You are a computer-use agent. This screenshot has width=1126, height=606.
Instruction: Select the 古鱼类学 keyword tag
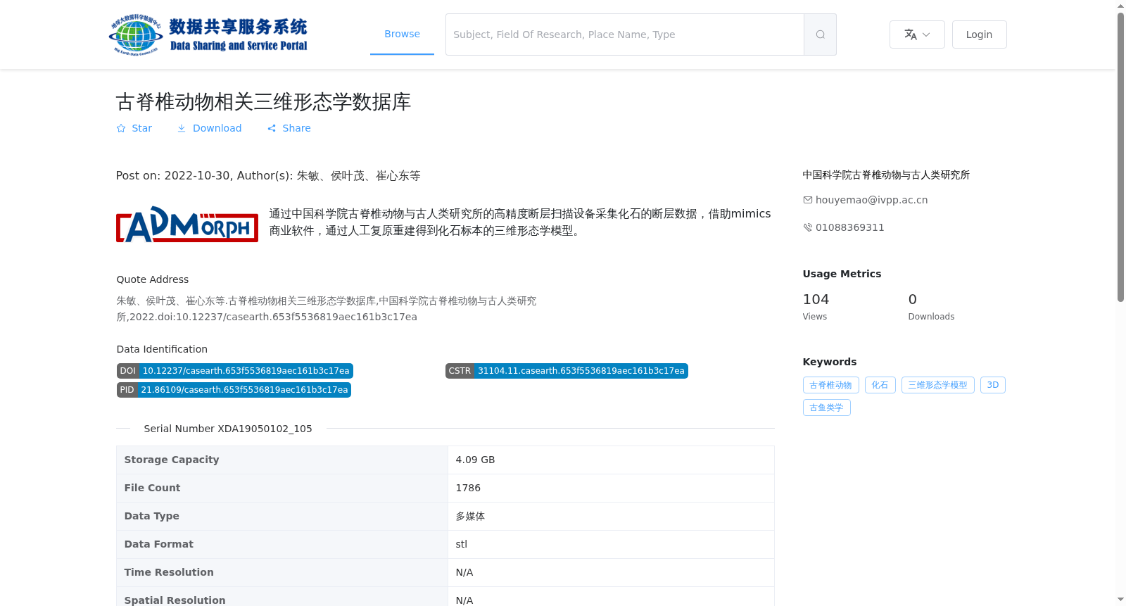826,408
